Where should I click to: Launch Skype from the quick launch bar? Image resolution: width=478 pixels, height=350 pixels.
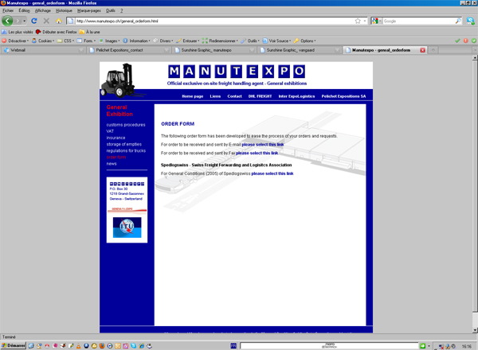pyautogui.click(x=134, y=346)
